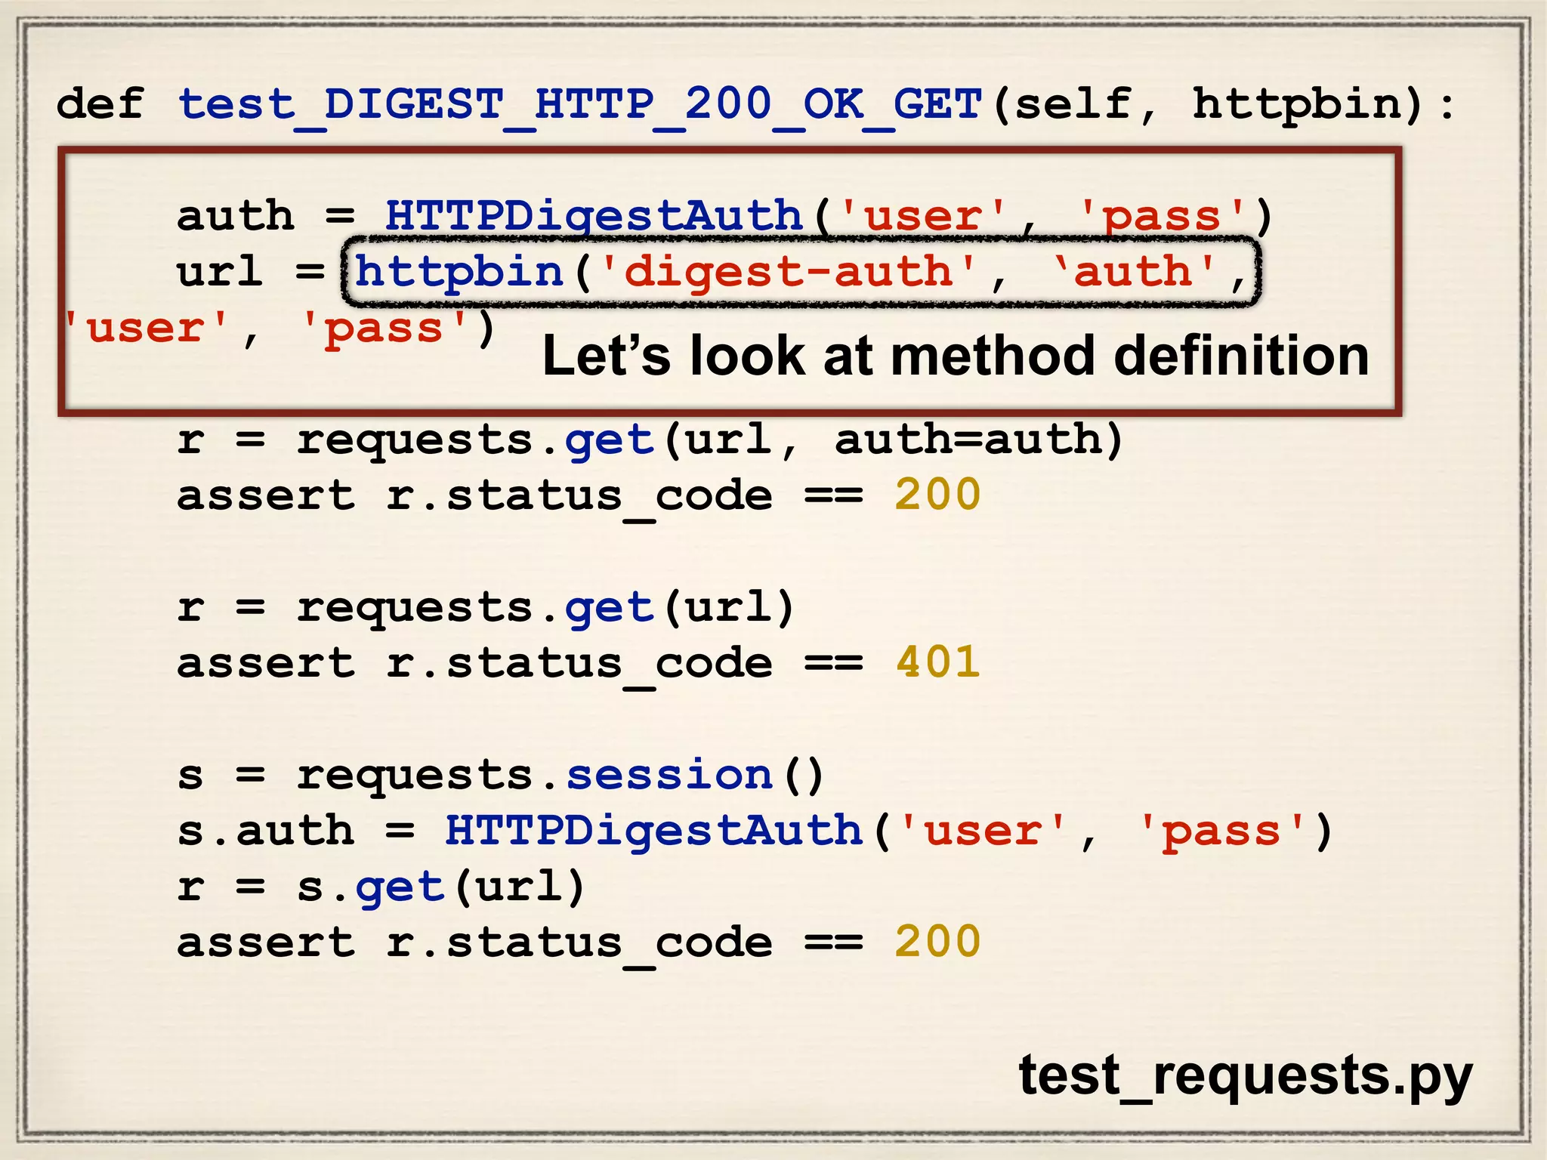Click the first HTTPDigestAuth class name

(594, 216)
